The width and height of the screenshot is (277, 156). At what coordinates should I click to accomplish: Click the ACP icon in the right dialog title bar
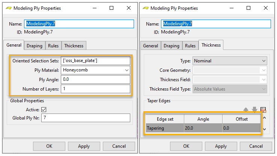click(145, 8)
